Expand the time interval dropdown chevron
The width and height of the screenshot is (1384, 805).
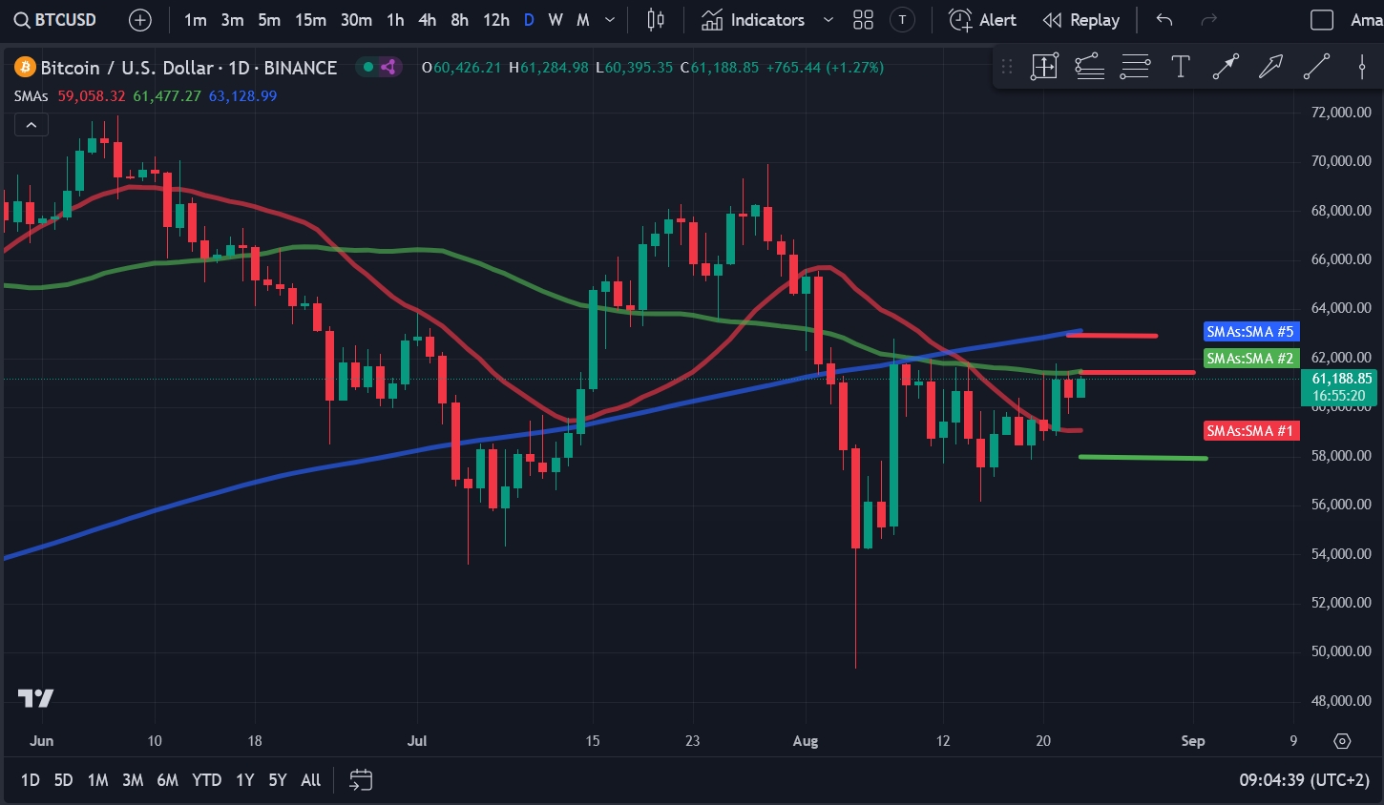(610, 20)
